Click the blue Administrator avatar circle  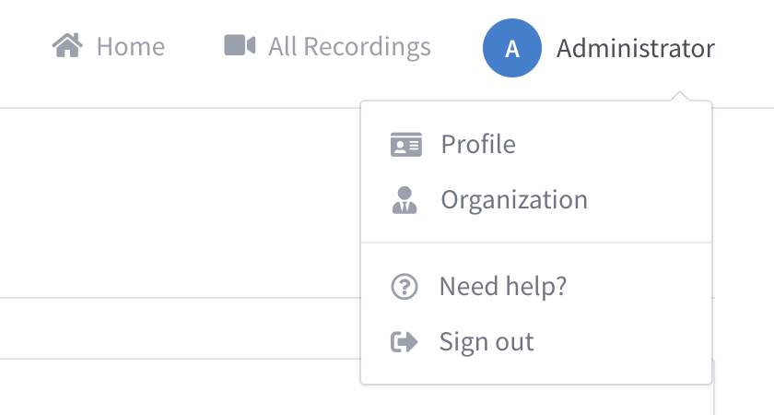click(512, 48)
